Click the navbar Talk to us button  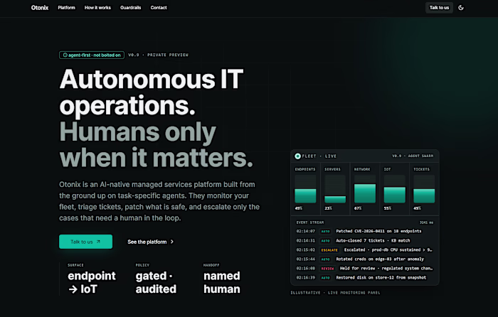[x=439, y=8]
